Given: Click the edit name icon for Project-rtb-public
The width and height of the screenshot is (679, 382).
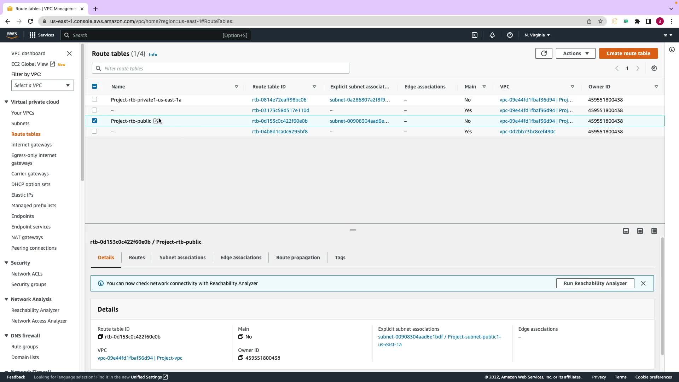Looking at the screenshot, I should [x=156, y=121].
